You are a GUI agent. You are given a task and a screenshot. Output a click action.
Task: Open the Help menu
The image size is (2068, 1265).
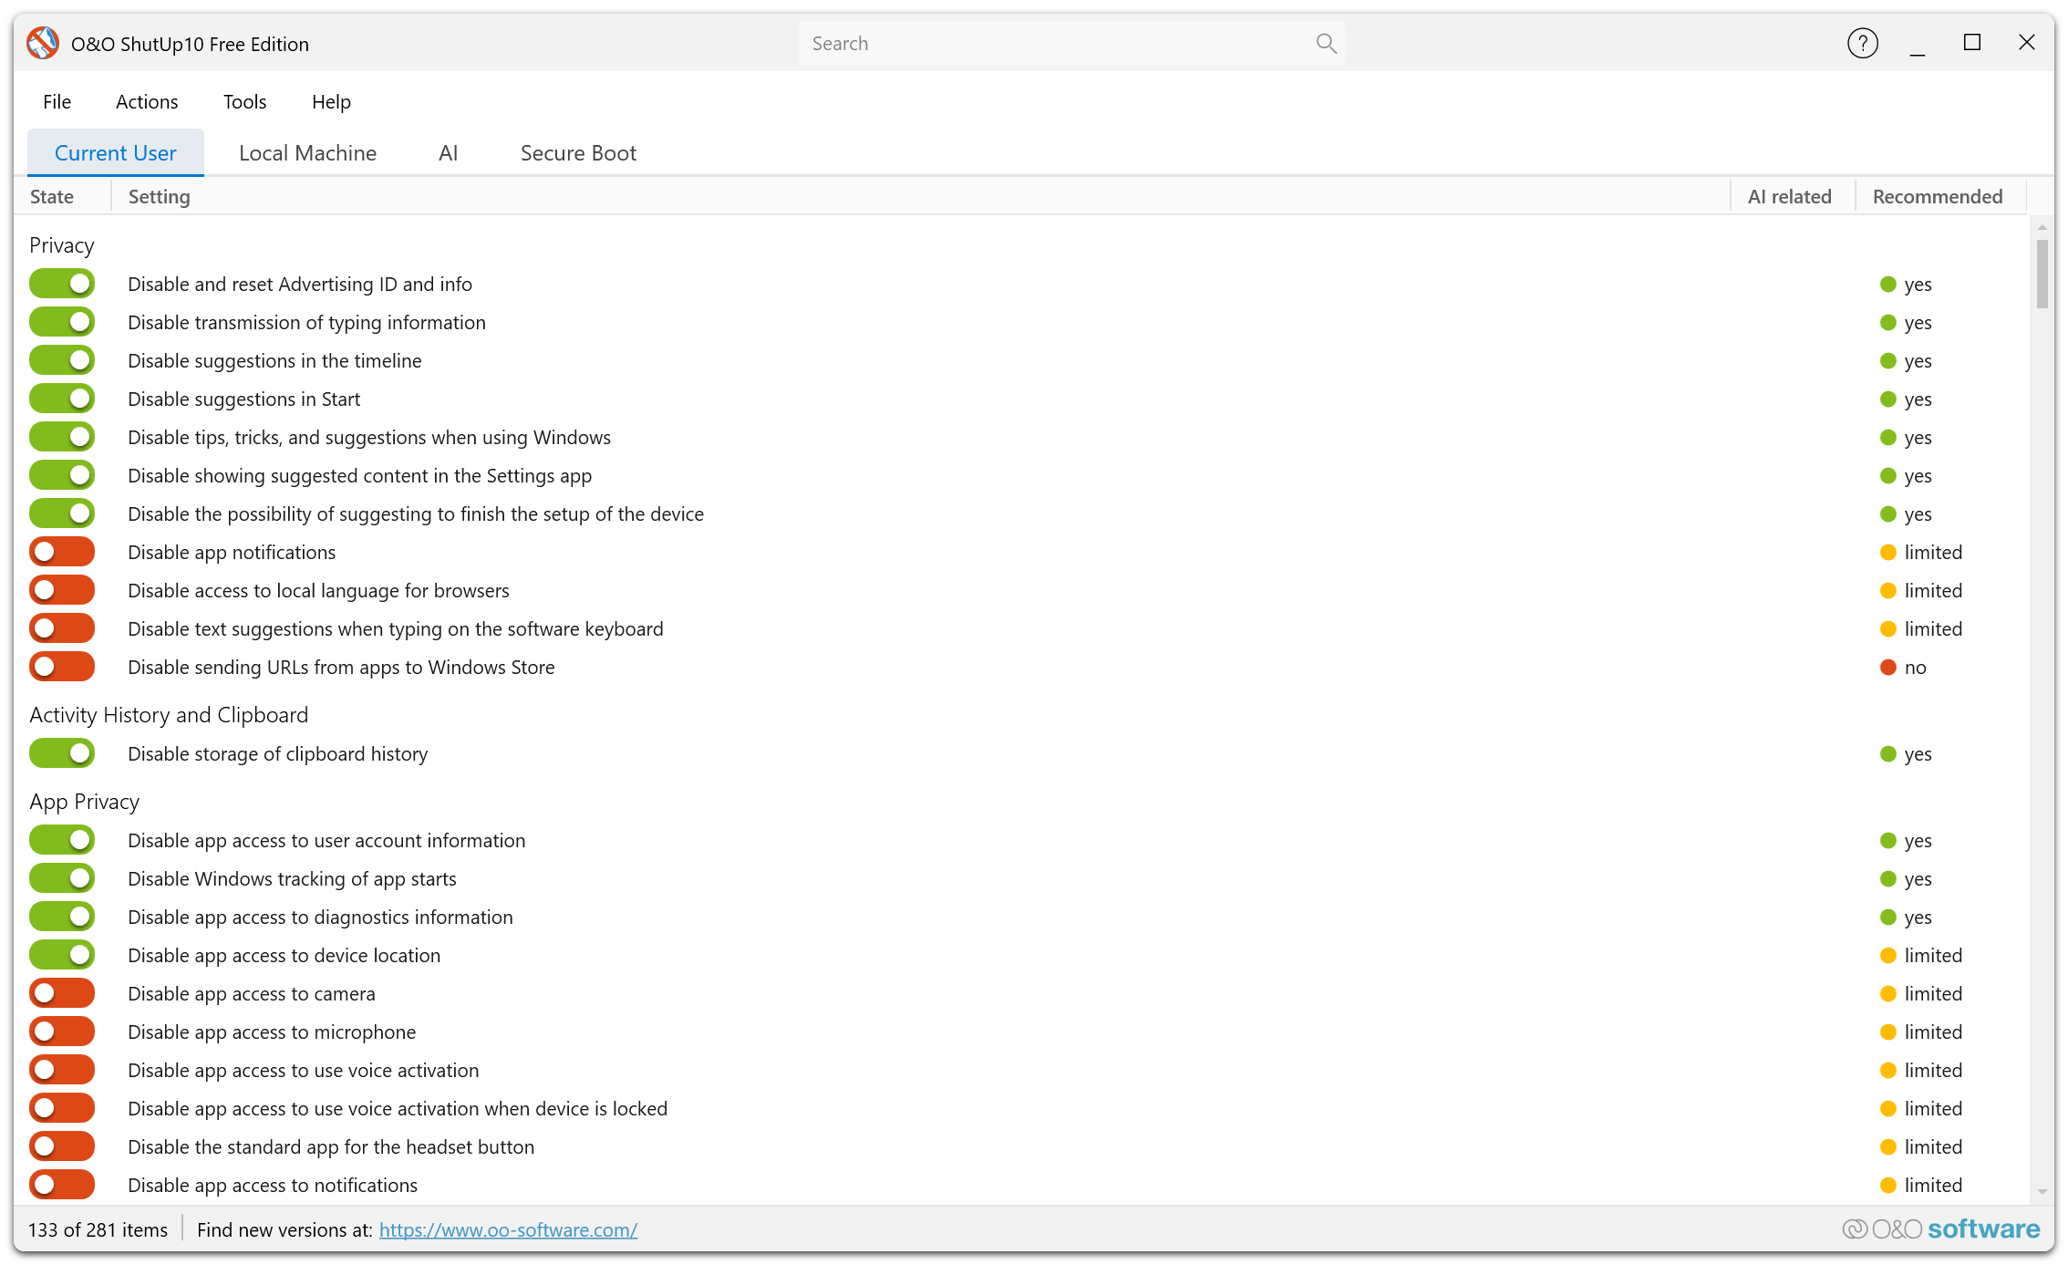(331, 101)
